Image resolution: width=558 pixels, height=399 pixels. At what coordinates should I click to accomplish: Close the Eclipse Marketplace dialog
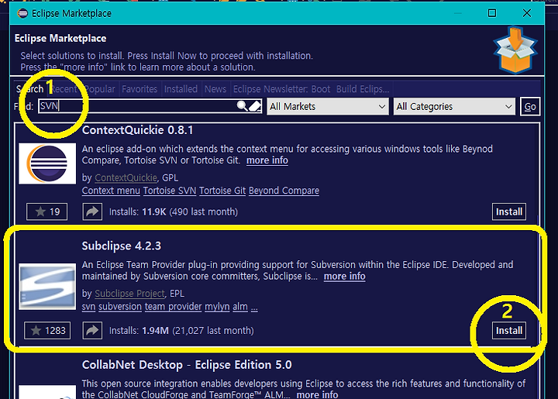point(527,13)
